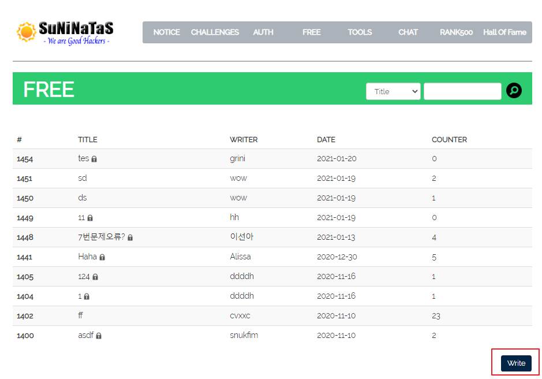Click the lock icon in row 1404
Image resolution: width=542 pixels, height=379 pixels.
click(x=87, y=296)
